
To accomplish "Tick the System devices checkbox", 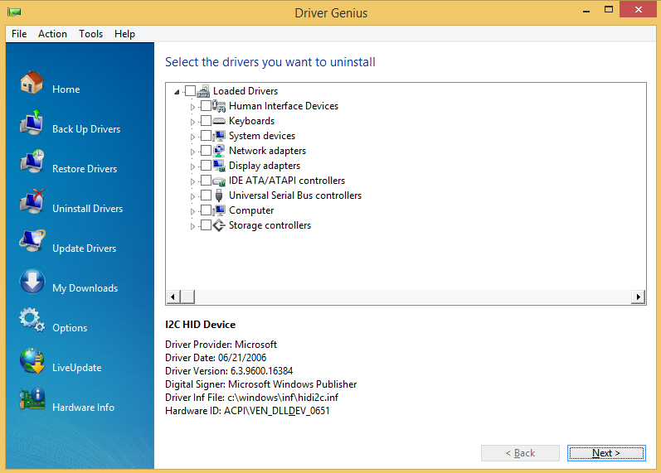I will [x=206, y=136].
